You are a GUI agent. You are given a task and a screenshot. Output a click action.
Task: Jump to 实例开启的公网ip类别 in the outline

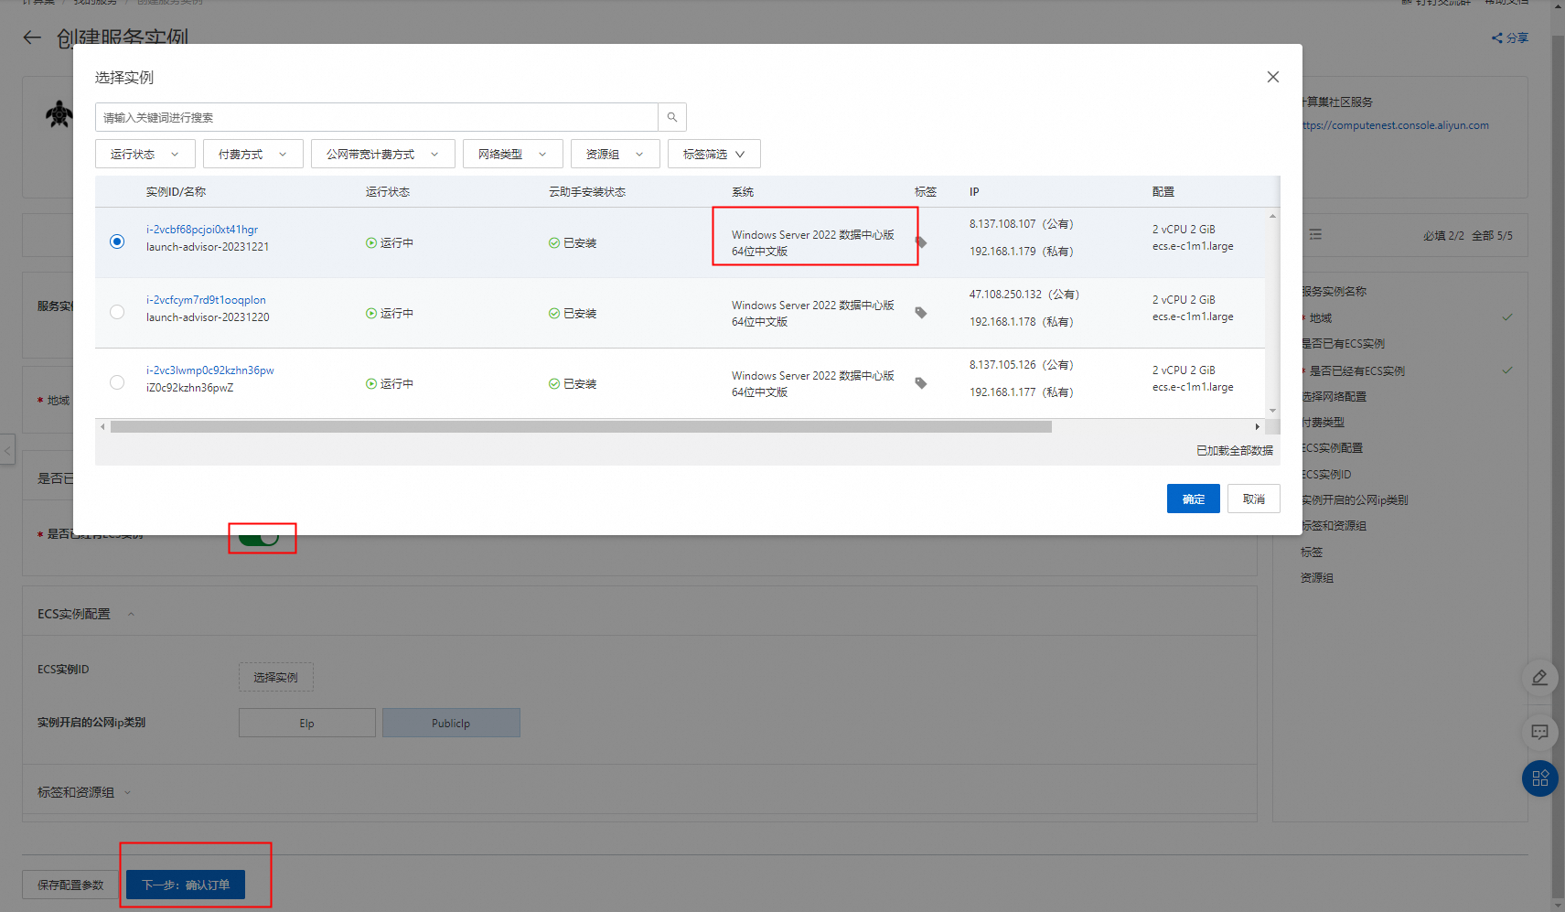[1355, 499]
